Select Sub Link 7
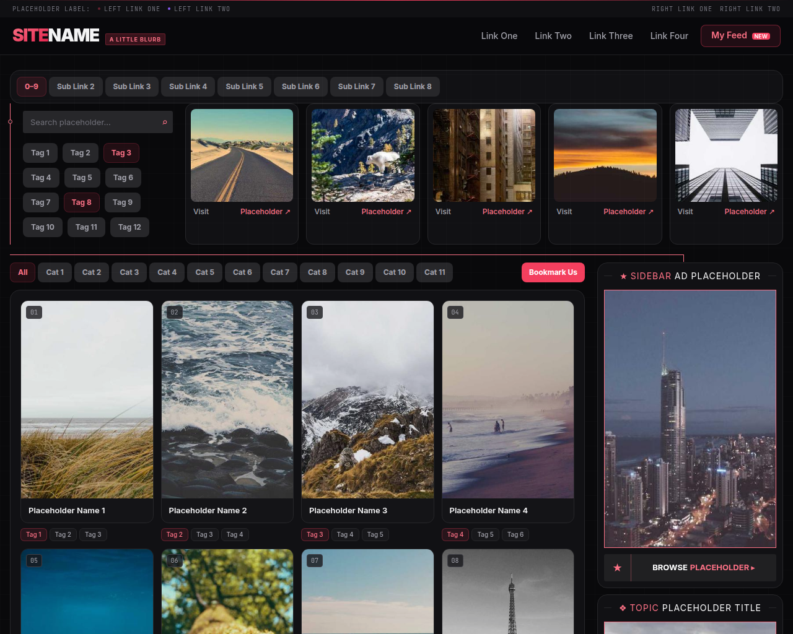The image size is (793, 634). pyautogui.click(x=357, y=87)
